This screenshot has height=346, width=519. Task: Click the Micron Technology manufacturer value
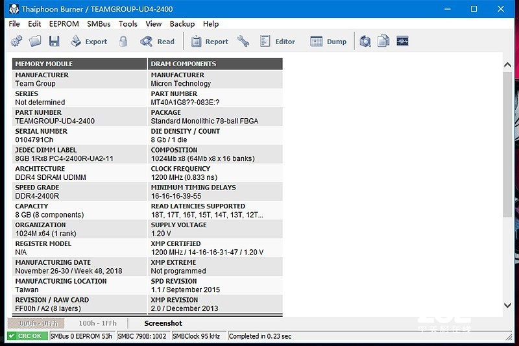click(x=181, y=84)
